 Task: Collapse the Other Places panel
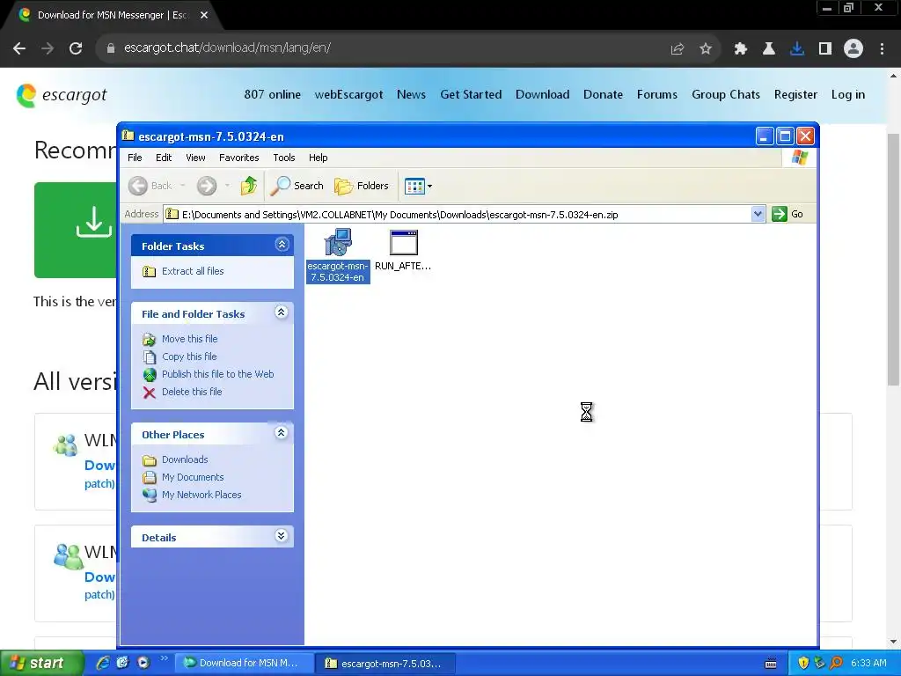click(282, 433)
